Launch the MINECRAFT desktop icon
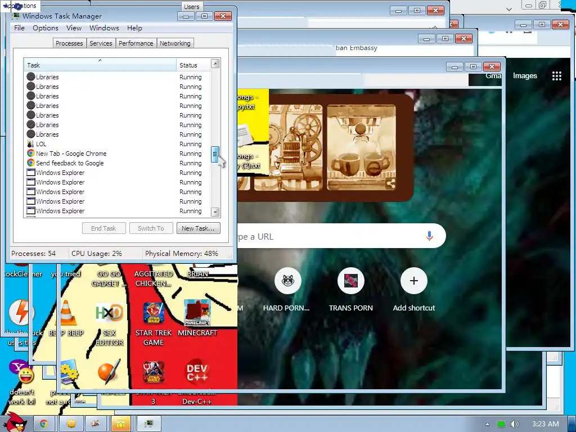The image size is (576, 432). 197,313
